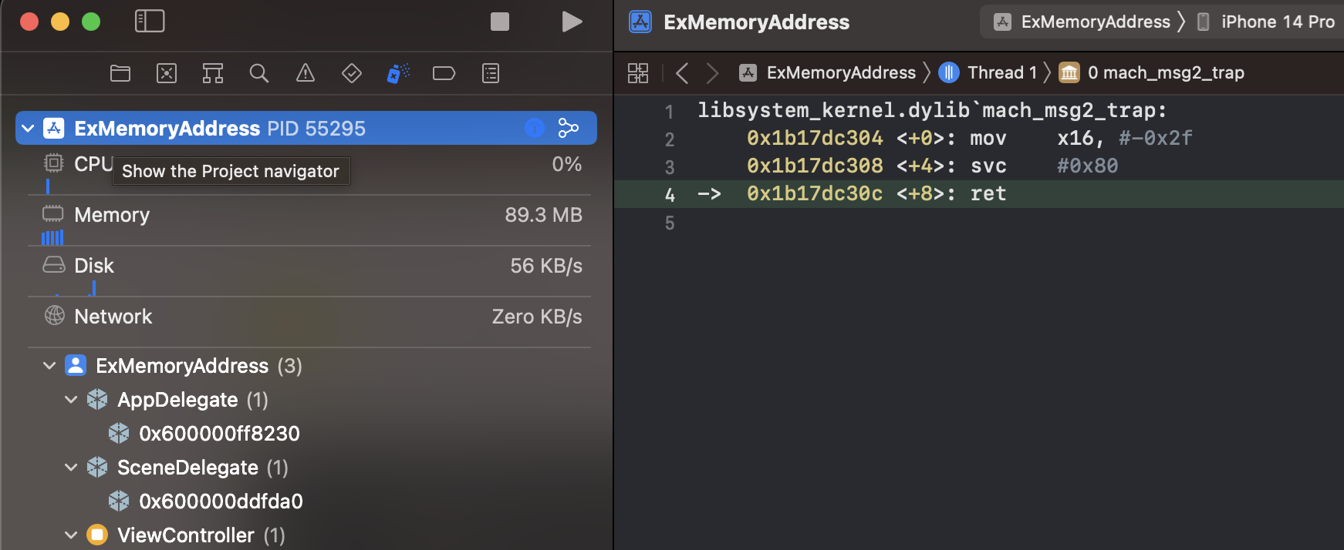Go back in editor history
The image size is (1344, 550).
tap(682, 73)
